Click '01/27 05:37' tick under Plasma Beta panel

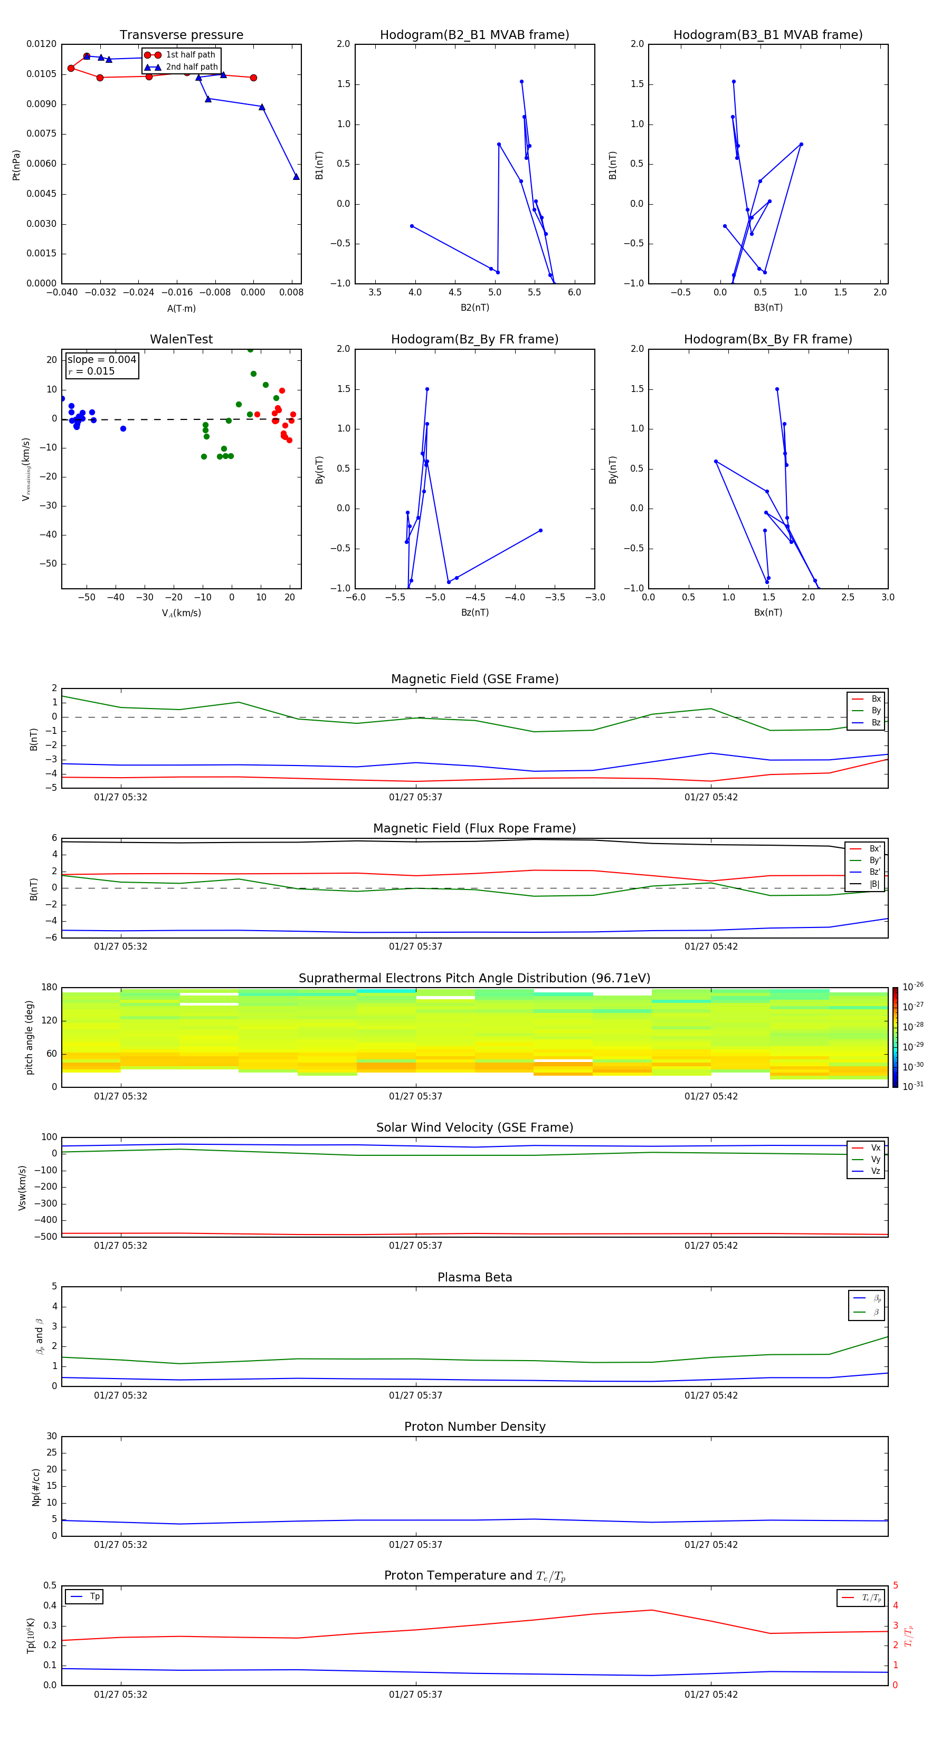click(415, 1395)
